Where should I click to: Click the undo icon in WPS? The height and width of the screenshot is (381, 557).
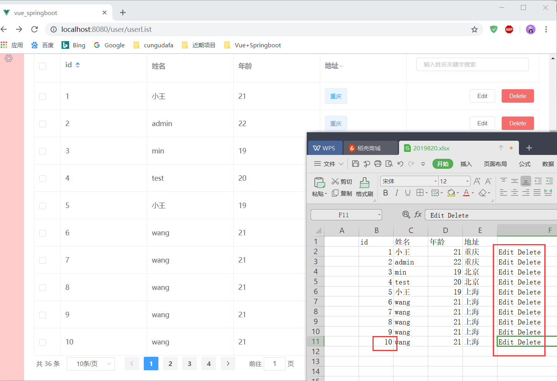coord(400,163)
